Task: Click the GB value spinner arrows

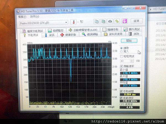Action: (132, 61)
